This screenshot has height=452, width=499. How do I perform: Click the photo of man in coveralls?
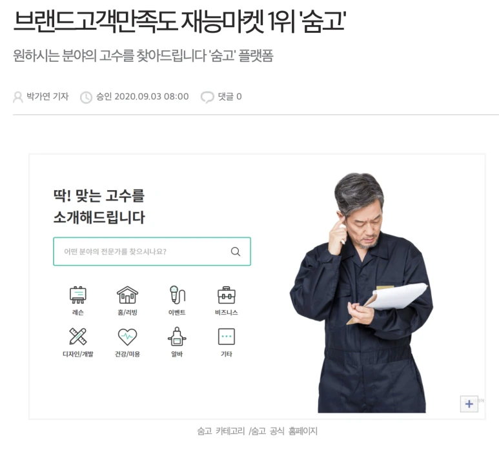(x=362, y=293)
